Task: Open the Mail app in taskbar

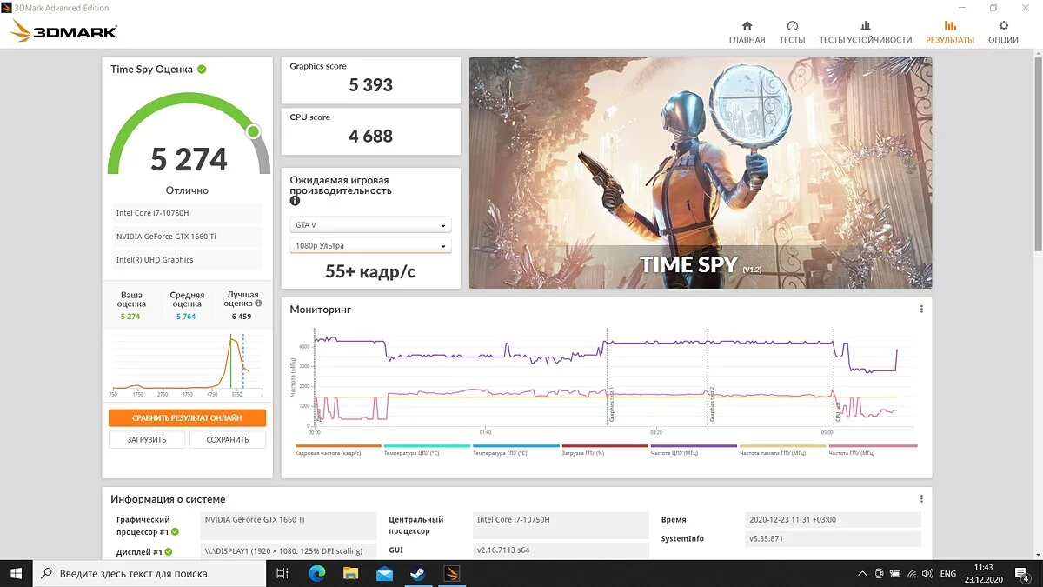Action: point(384,573)
